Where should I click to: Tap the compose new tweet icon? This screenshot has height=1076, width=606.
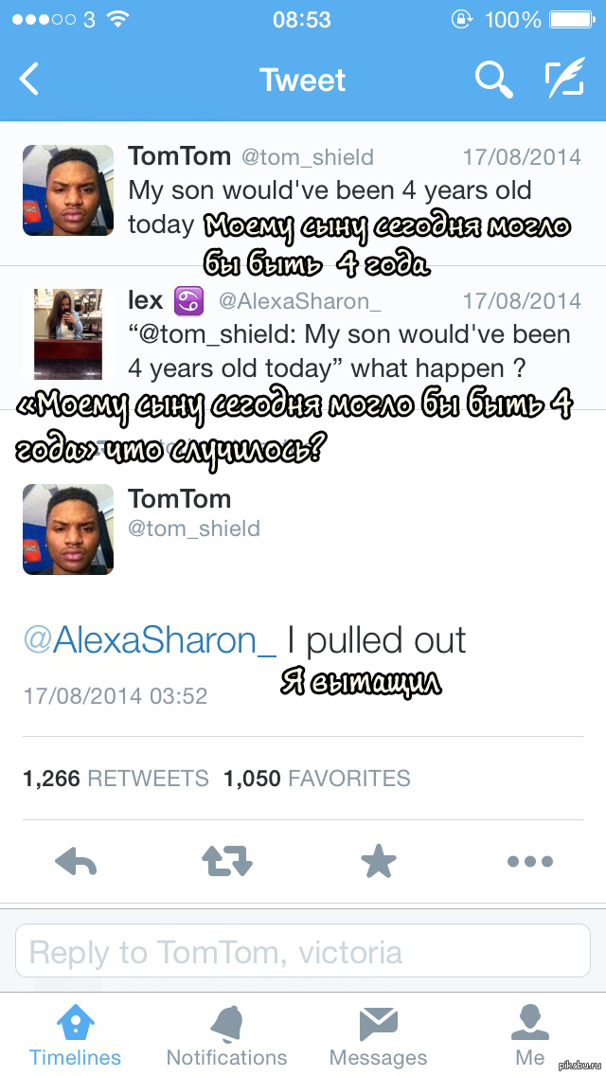[564, 80]
